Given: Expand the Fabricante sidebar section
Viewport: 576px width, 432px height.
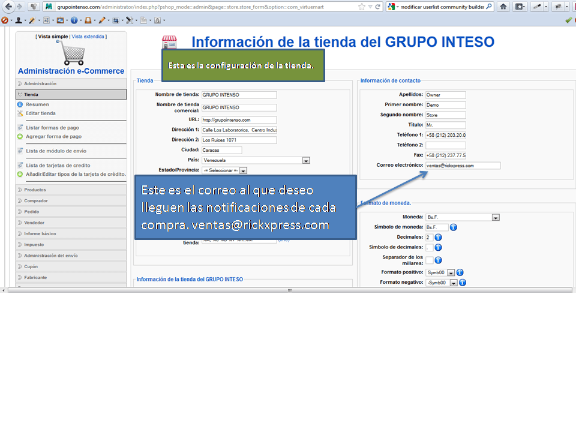Looking at the screenshot, I should coord(71,278).
